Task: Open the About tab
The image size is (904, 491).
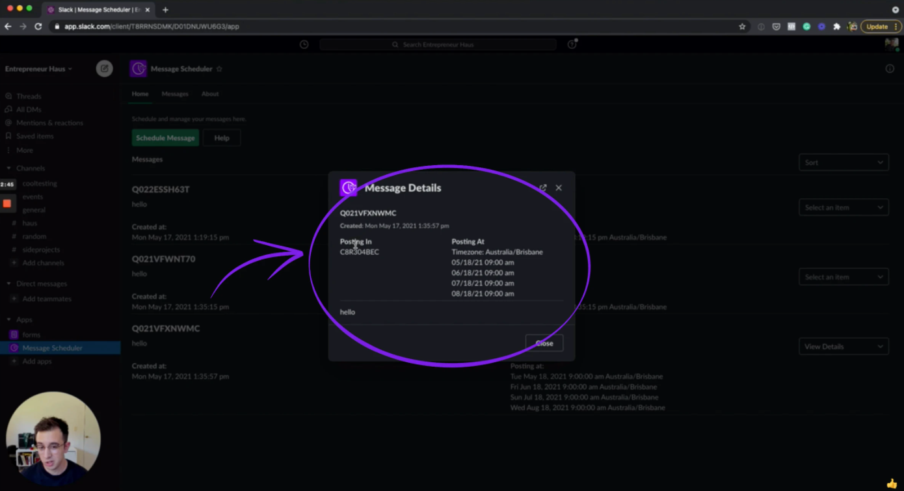Action: pyautogui.click(x=209, y=94)
